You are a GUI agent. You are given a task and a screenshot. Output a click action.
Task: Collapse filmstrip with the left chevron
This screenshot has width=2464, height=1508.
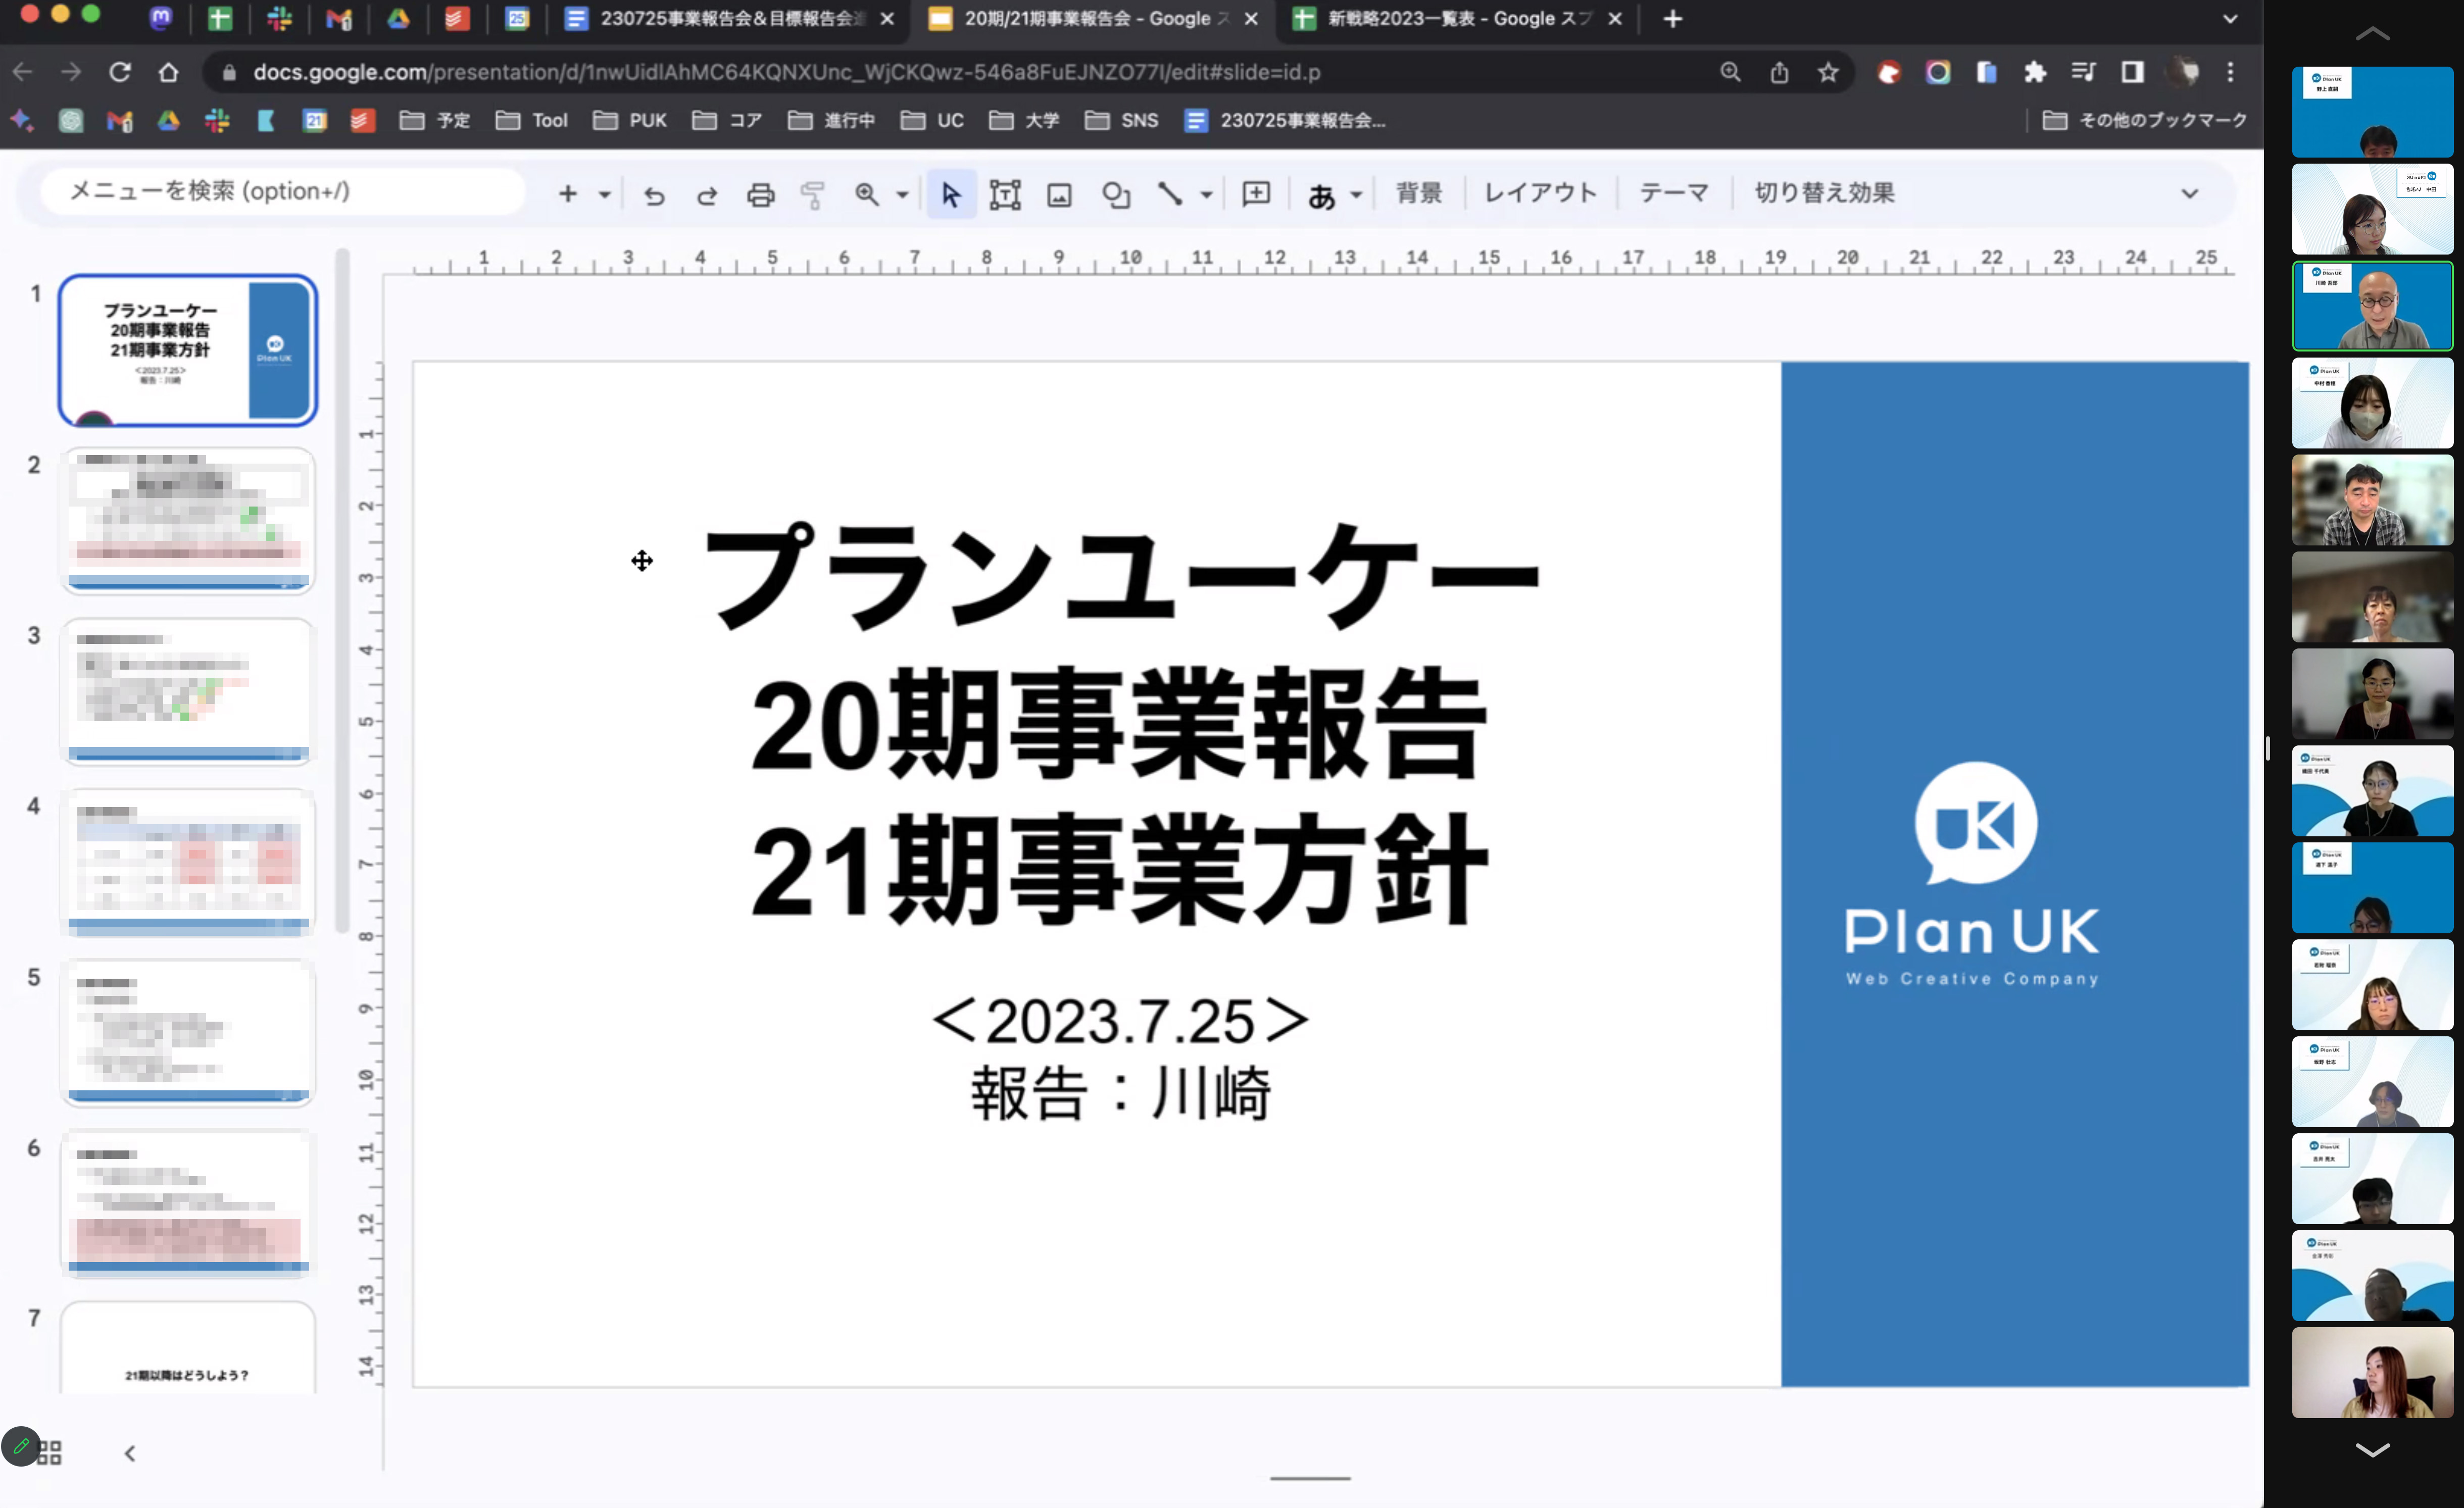pyautogui.click(x=129, y=1453)
